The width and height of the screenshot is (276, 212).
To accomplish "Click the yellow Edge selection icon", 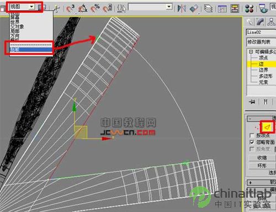I will pos(267,127).
